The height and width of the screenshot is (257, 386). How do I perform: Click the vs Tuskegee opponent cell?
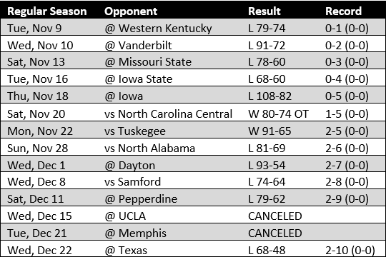click(x=135, y=131)
